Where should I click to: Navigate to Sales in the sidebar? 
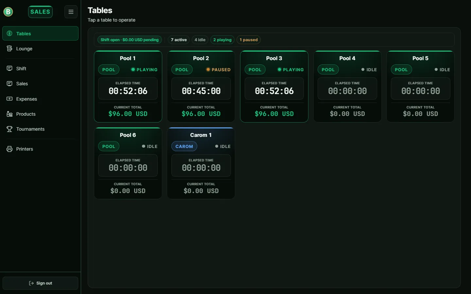pos(40,84)
